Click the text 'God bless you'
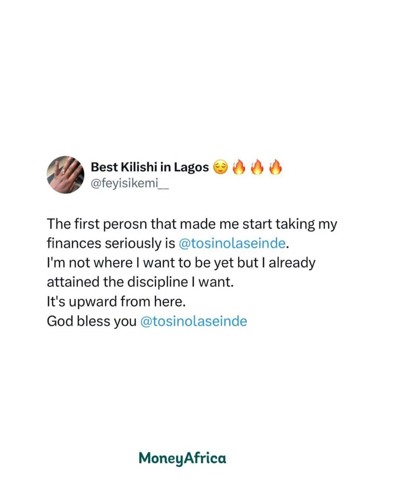Viewport: 395px width, 494px height. click(x=92, y=321)
